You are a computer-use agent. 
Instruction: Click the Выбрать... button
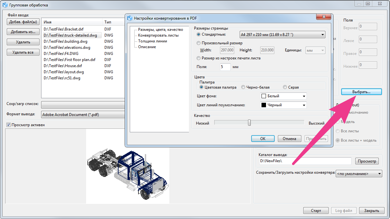361,92
